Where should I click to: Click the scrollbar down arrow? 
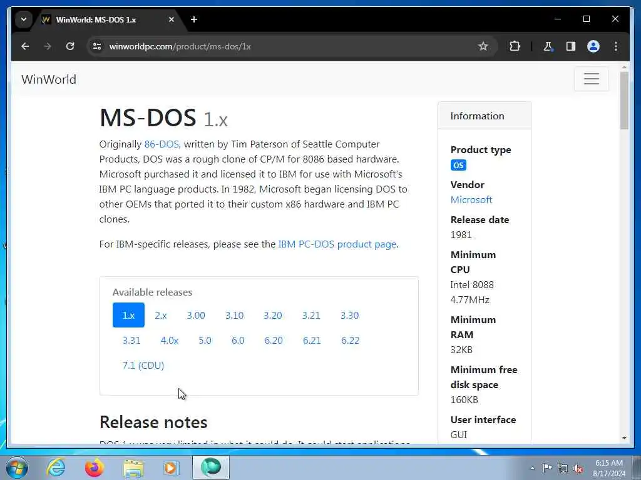coord(624,438)
